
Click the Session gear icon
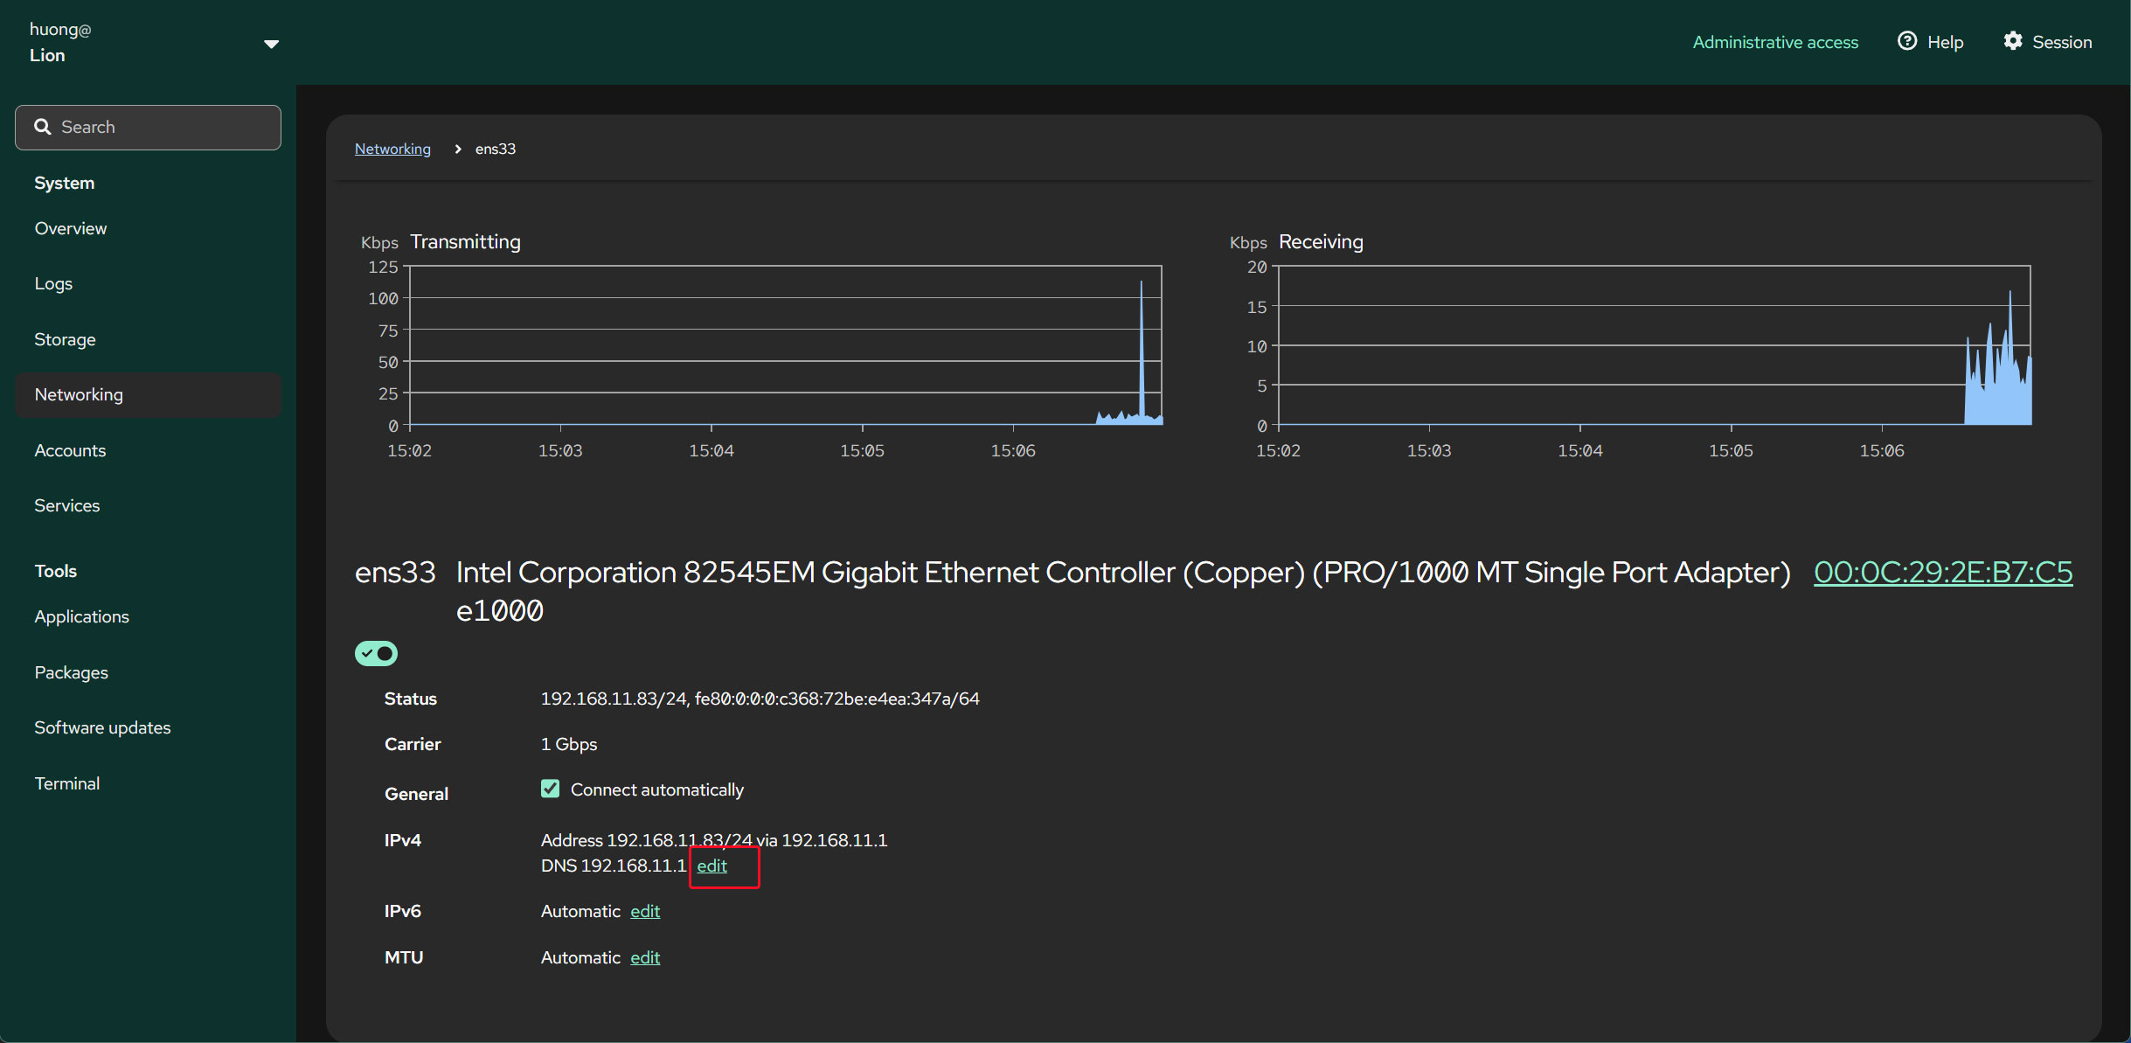point(2013,41)
